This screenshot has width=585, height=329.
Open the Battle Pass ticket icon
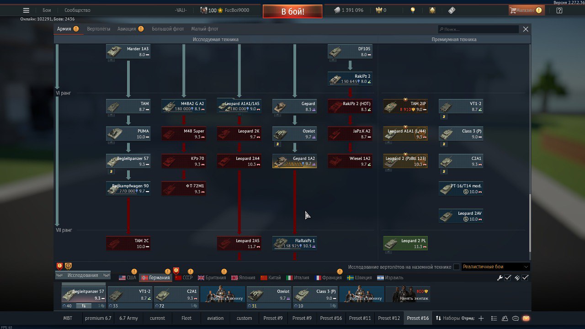(452, 10)
